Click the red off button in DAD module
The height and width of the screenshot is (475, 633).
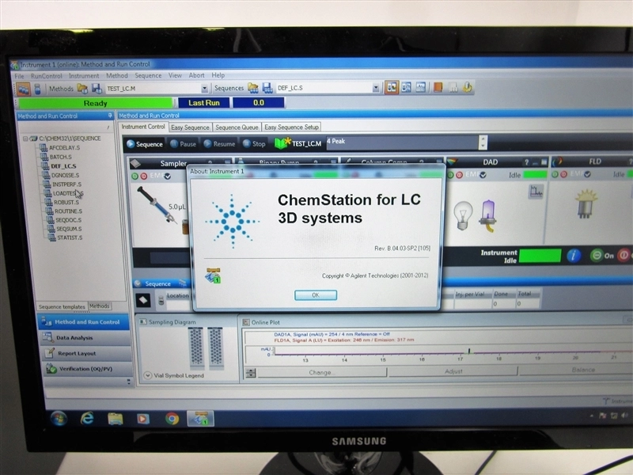point(460,175)
